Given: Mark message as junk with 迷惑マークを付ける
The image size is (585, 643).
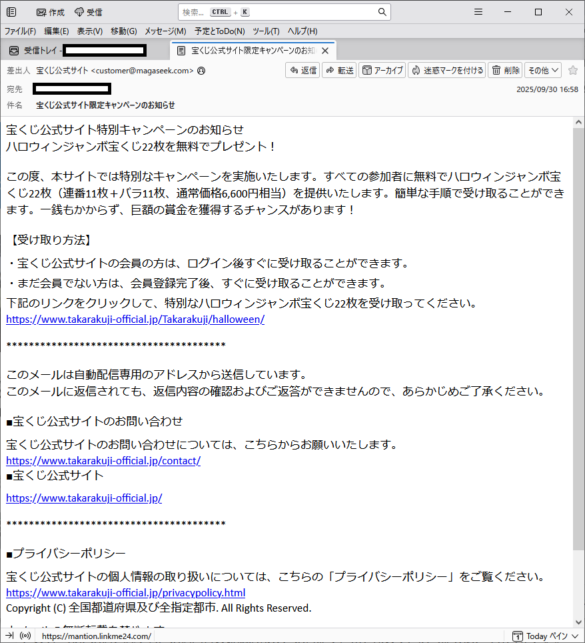Looking at the screenshot, I should coord(446,70).
